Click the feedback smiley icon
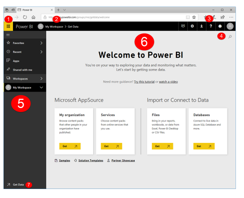This screenshot has width=244, height=198. click(x=220, y=26)
